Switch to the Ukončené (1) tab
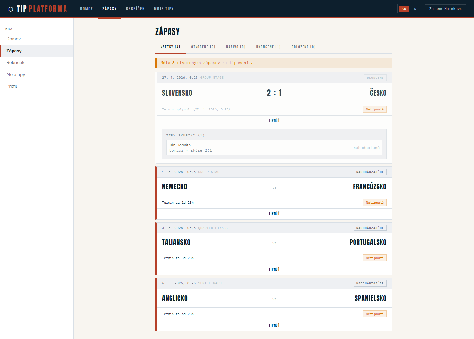This screenshot has height=339, width=474. click(268, 47)
